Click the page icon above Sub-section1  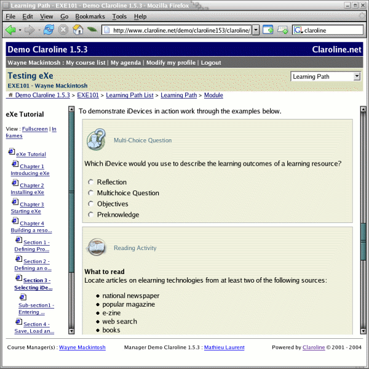click(23, 297)
